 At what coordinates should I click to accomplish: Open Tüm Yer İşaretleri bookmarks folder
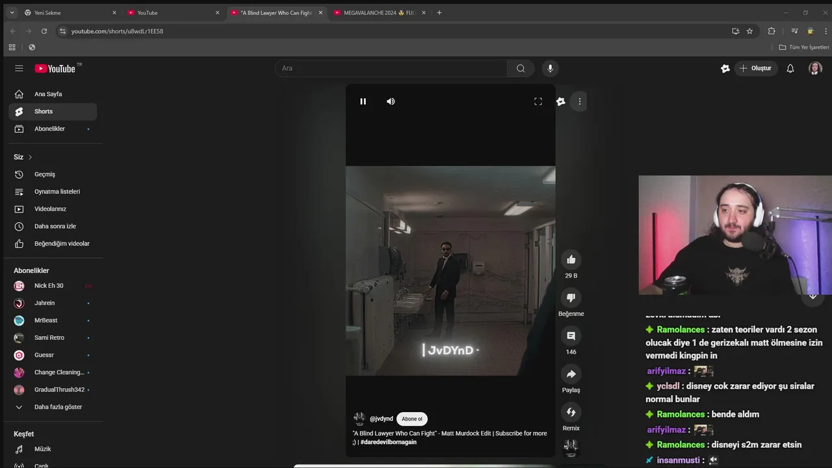tap(804, 47)
